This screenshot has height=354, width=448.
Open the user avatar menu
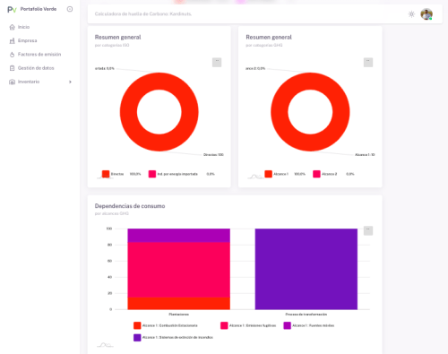click(x=426, y=14)
